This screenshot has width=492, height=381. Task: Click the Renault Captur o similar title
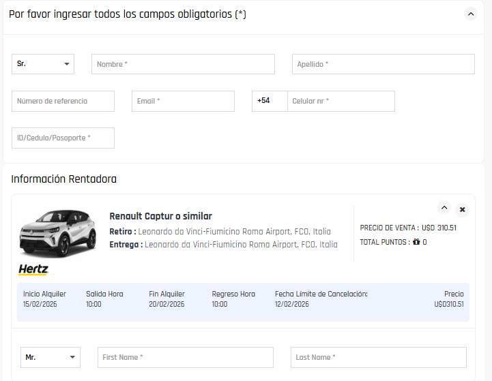(160, 216)
